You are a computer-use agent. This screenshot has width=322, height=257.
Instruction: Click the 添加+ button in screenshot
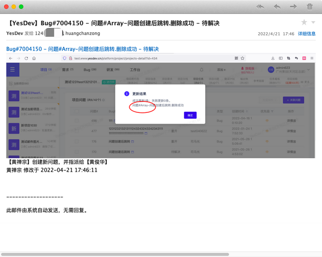[221, 70]
